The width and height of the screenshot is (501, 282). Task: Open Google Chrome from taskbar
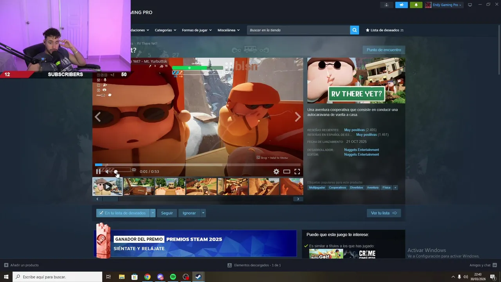click(x=147, y=277)
